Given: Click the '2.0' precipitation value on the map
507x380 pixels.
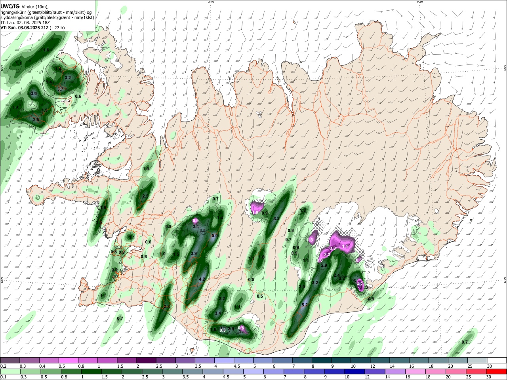Looking at the screenshot, I should [x=302, y=287].
